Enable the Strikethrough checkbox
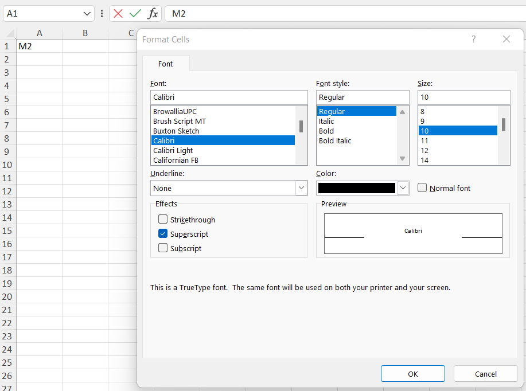526x391 pixels. point(163,220)
